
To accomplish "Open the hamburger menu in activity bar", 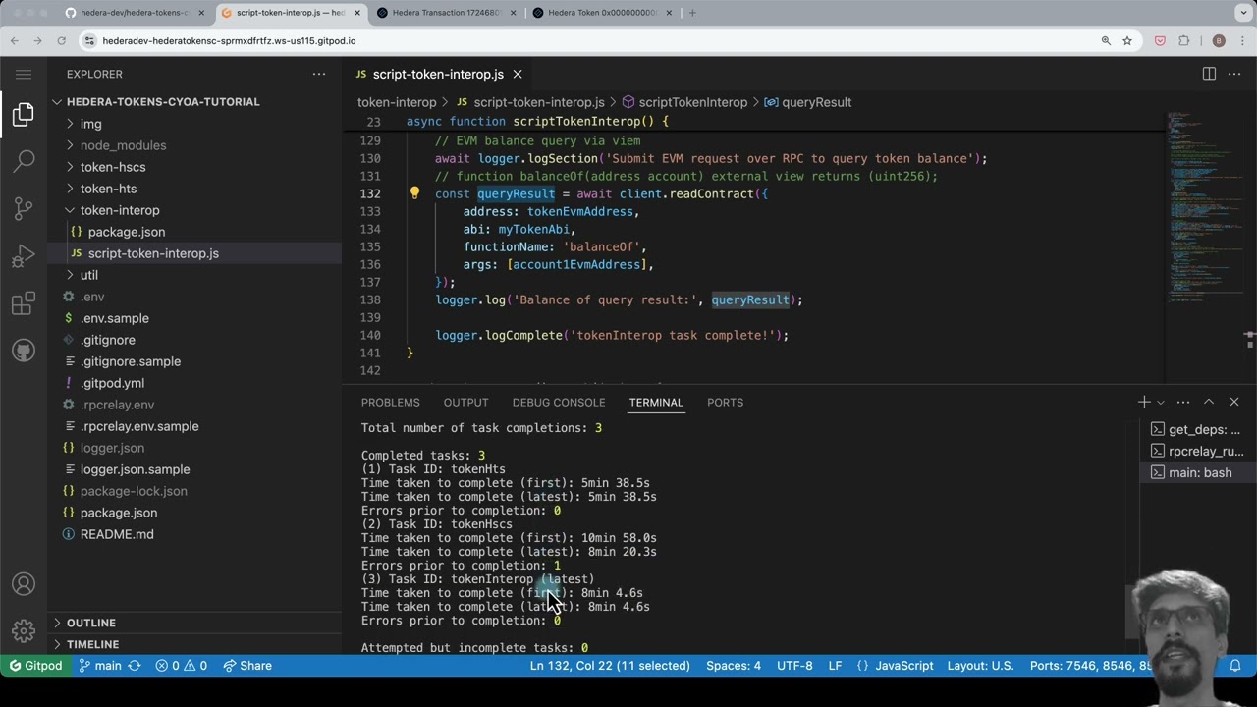I will coord(24,75).
